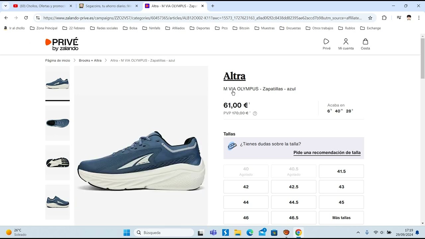425x239 pixels.
Task: Close the Segacoins tab
Action: point(136,6)
